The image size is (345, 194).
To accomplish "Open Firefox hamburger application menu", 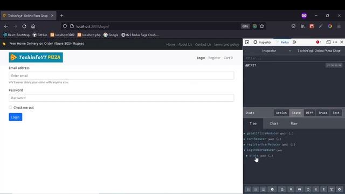I will 339,26.
